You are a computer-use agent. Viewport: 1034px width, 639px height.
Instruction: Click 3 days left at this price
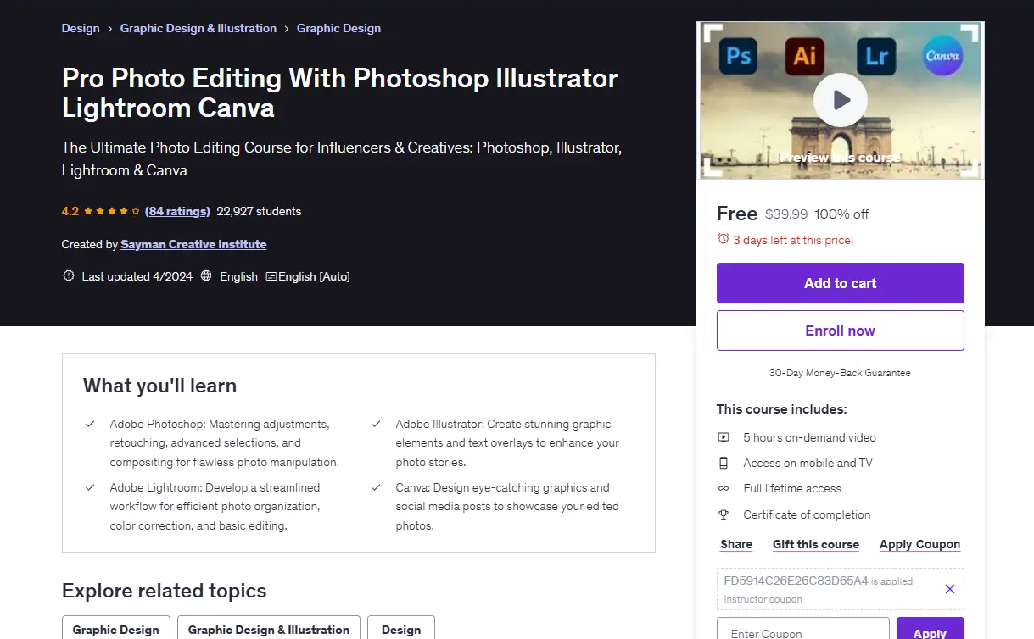[x=793, y=240]
